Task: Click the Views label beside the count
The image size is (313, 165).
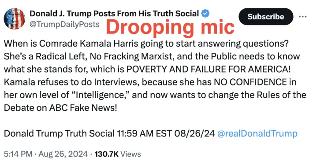Action: pos(131,154)
